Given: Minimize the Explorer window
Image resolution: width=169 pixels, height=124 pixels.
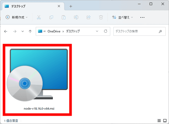Looking at the screenshot, I should click(x=139, y=4).
